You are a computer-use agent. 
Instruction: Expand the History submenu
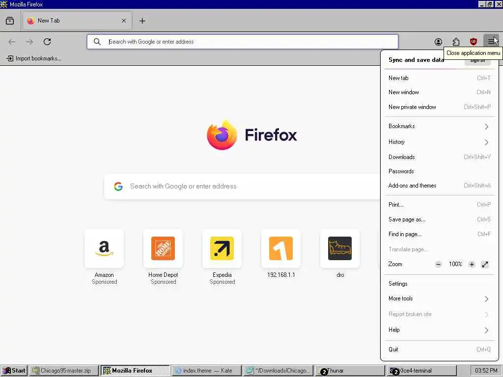(440, 142)
